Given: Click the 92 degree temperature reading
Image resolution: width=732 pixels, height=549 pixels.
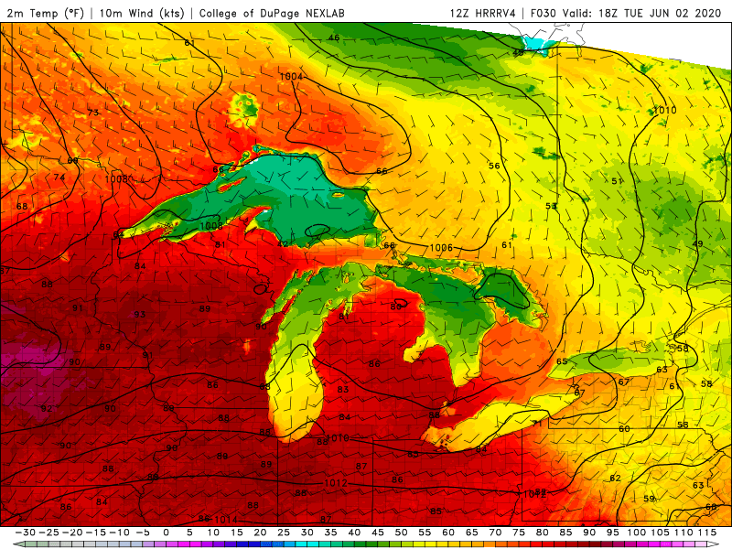Looking at the screenshot, I should (47, 408).
